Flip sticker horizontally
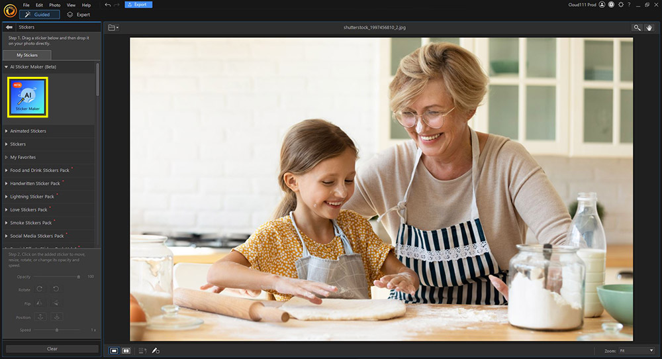Image resolution: width=662 pixels, height=359 pixels. [x=39, y=303]
